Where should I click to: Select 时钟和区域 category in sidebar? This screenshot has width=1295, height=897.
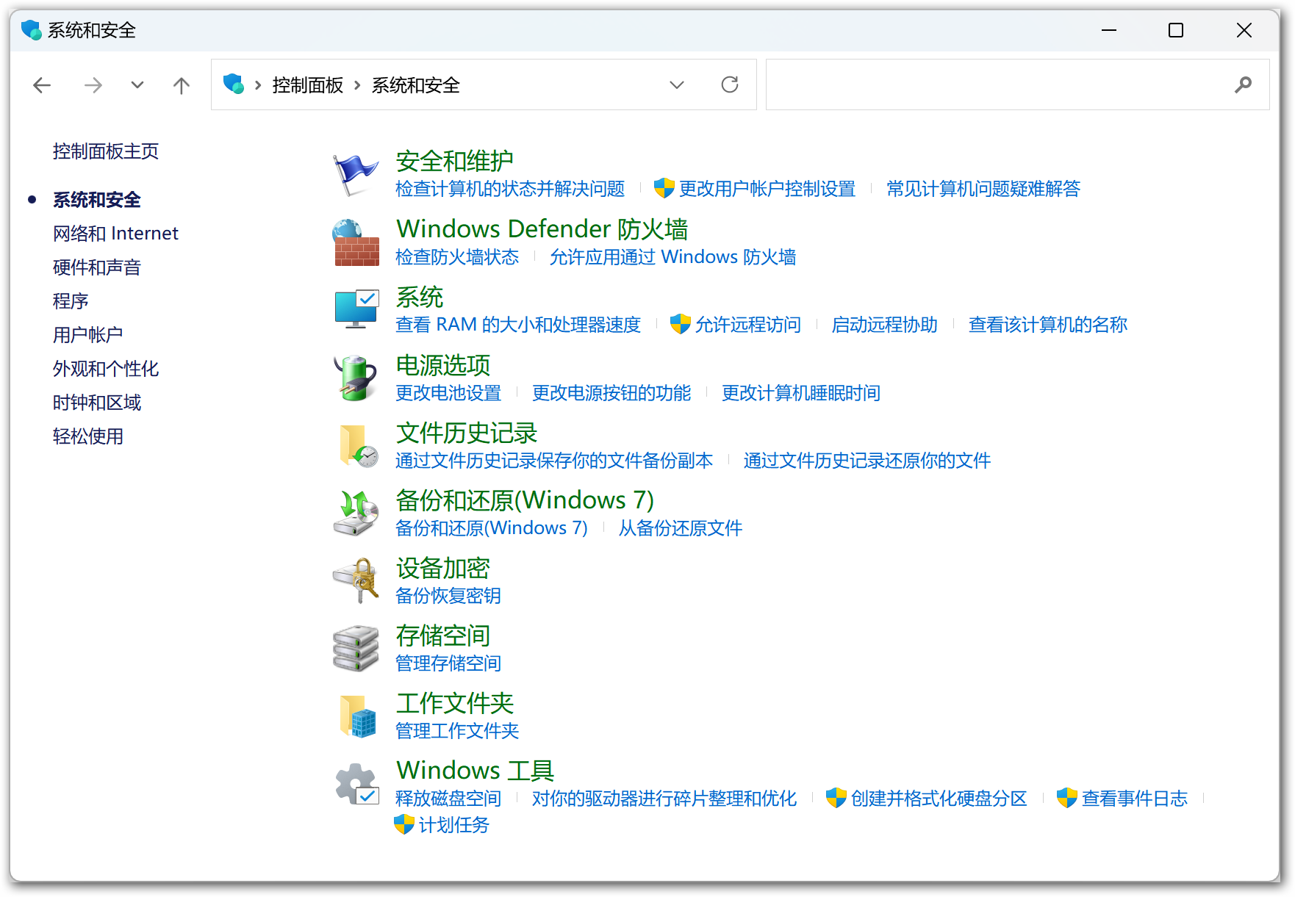point(97,403)
